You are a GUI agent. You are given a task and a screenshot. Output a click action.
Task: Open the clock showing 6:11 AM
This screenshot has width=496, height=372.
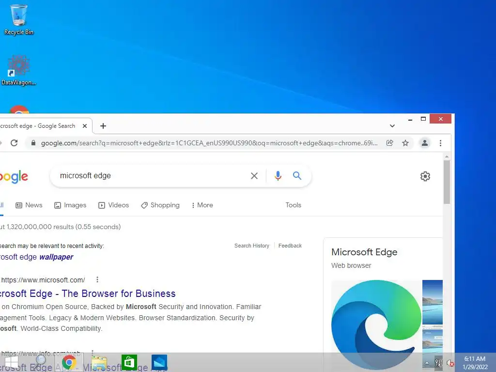tap(475, 363)
